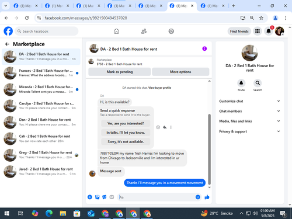Open the Facebook menu grid icon
This screenshot has width=292, height=219.
pos(258,31)
